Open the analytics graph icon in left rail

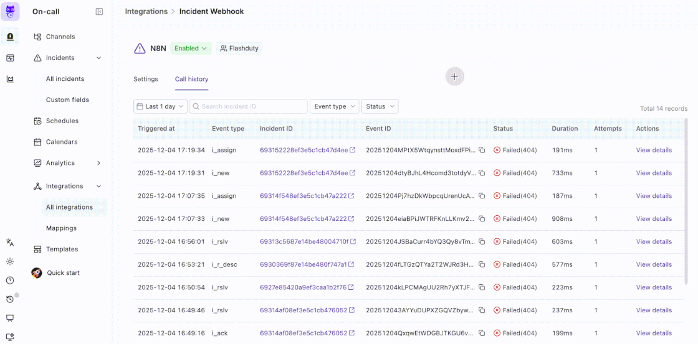coord(10,79)
